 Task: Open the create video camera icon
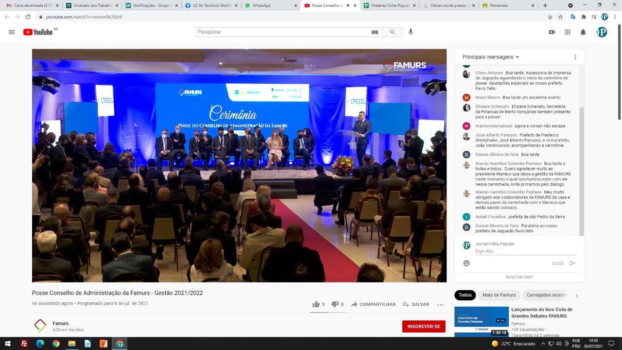(x=552, y=32)
